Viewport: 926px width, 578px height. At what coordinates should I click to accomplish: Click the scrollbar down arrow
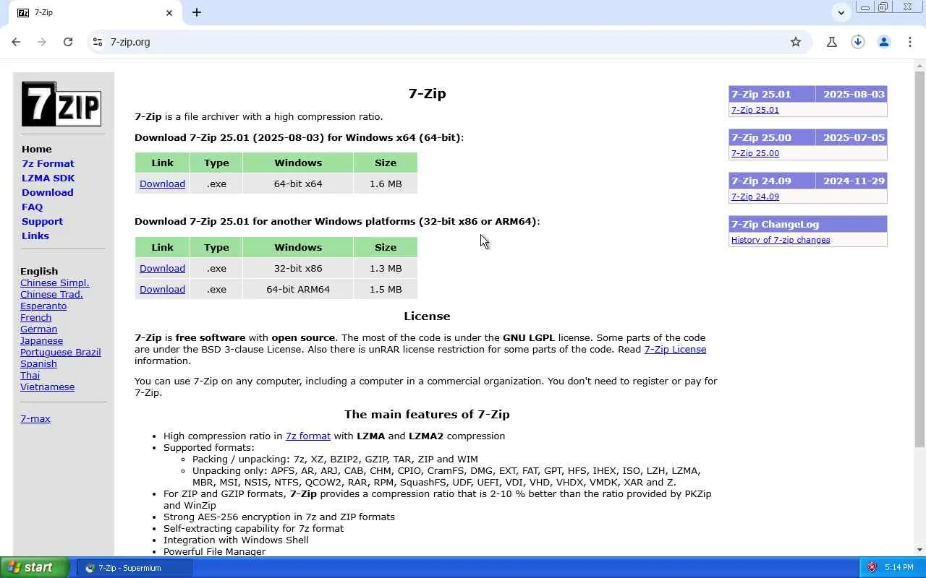point(920,551)
